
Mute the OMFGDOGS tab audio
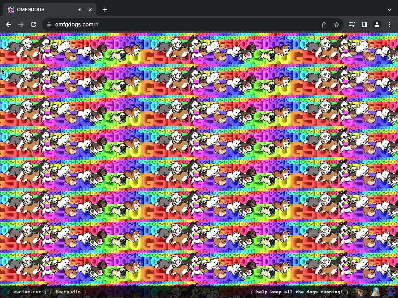tap(80, 10)
